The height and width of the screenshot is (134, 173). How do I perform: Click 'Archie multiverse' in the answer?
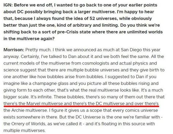pyautogui.click(x=29, y=110)
